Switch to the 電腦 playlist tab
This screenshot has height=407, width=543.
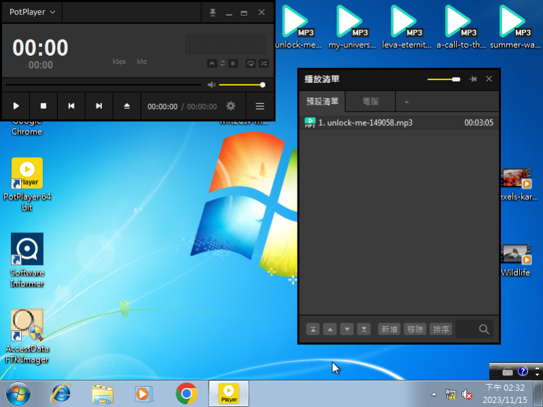(370, 101)
